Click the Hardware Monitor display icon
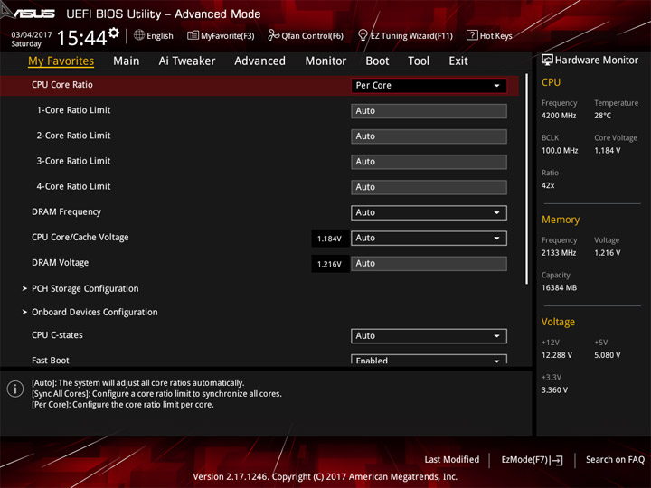The width and height of the screenshot is (651, 488). pos(547,61)
